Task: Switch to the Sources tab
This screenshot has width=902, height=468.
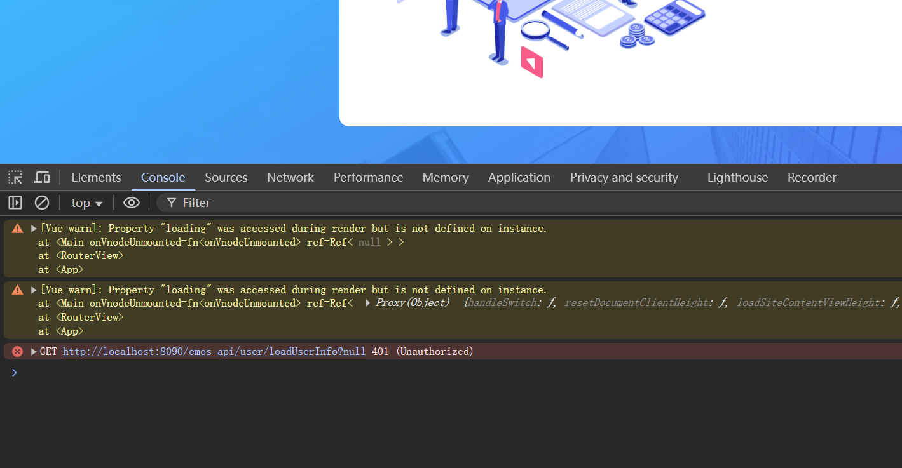Action: click(x=226, y=177)
